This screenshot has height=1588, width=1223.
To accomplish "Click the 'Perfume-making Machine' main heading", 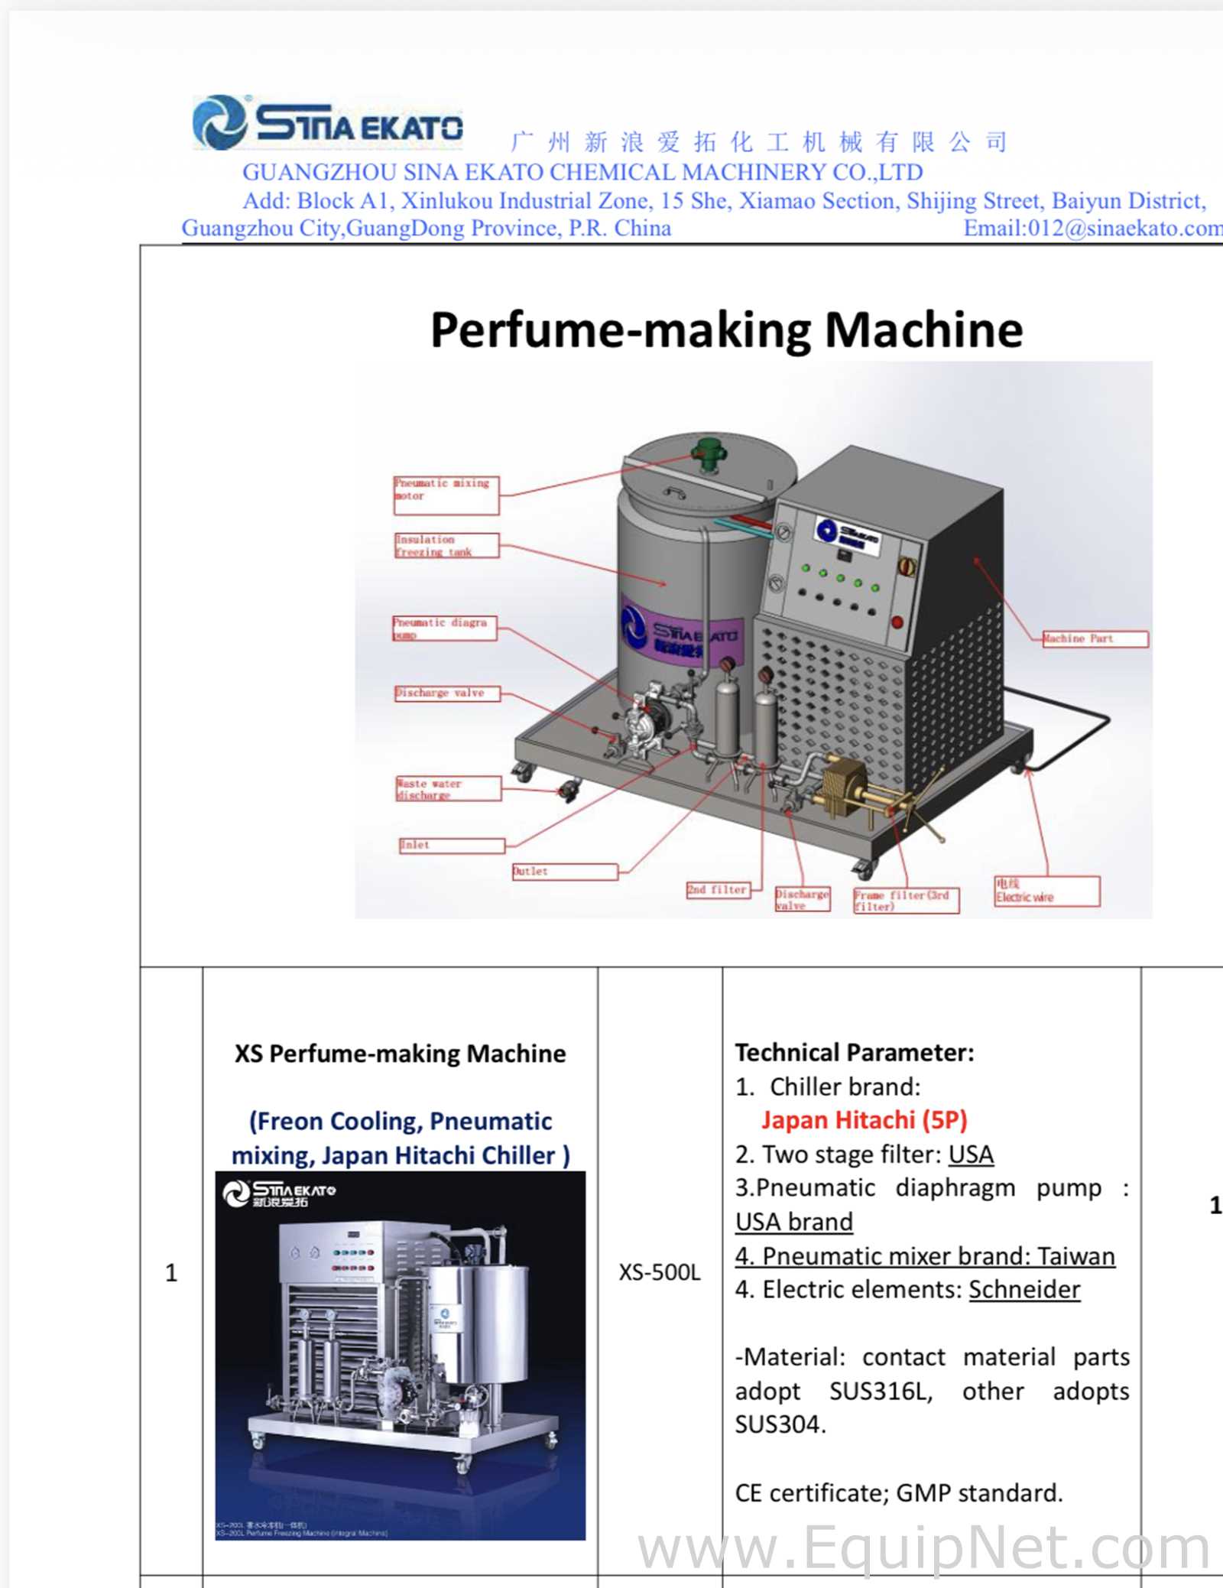I will click(727, 330).
